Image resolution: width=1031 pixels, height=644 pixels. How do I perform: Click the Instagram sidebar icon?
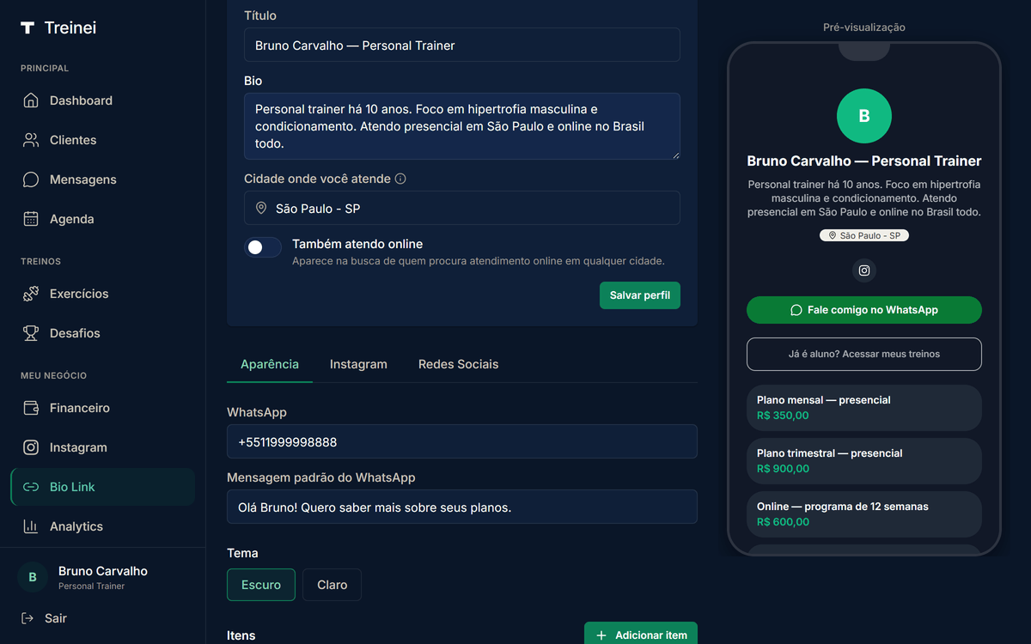point(31,447)
